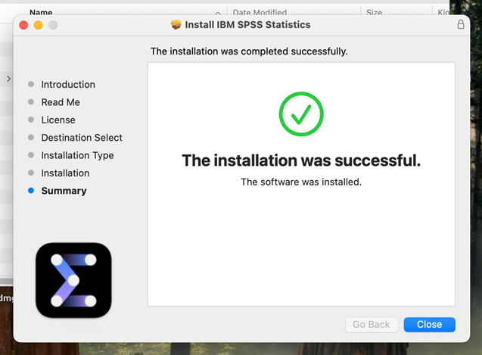482x355 pixels.
Task: Select the Installation Type step
Action: [x=77, y=155]
